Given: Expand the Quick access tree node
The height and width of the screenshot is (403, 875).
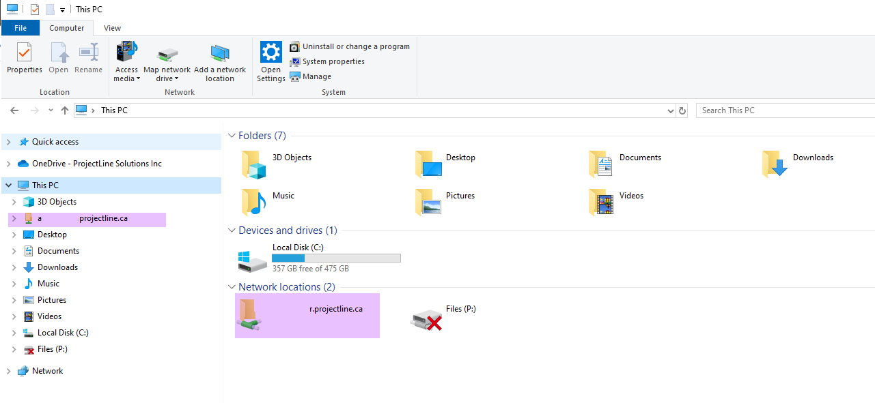Looking at the screenshot, I should 8,142.
